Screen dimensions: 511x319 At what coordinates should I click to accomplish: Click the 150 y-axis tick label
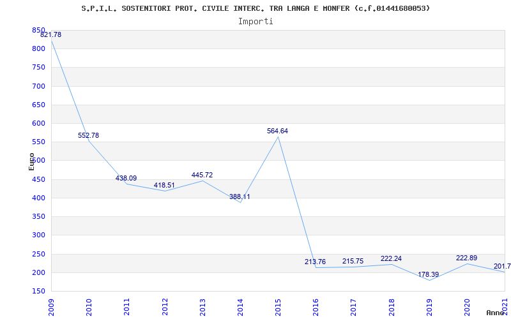click(38, 291)
